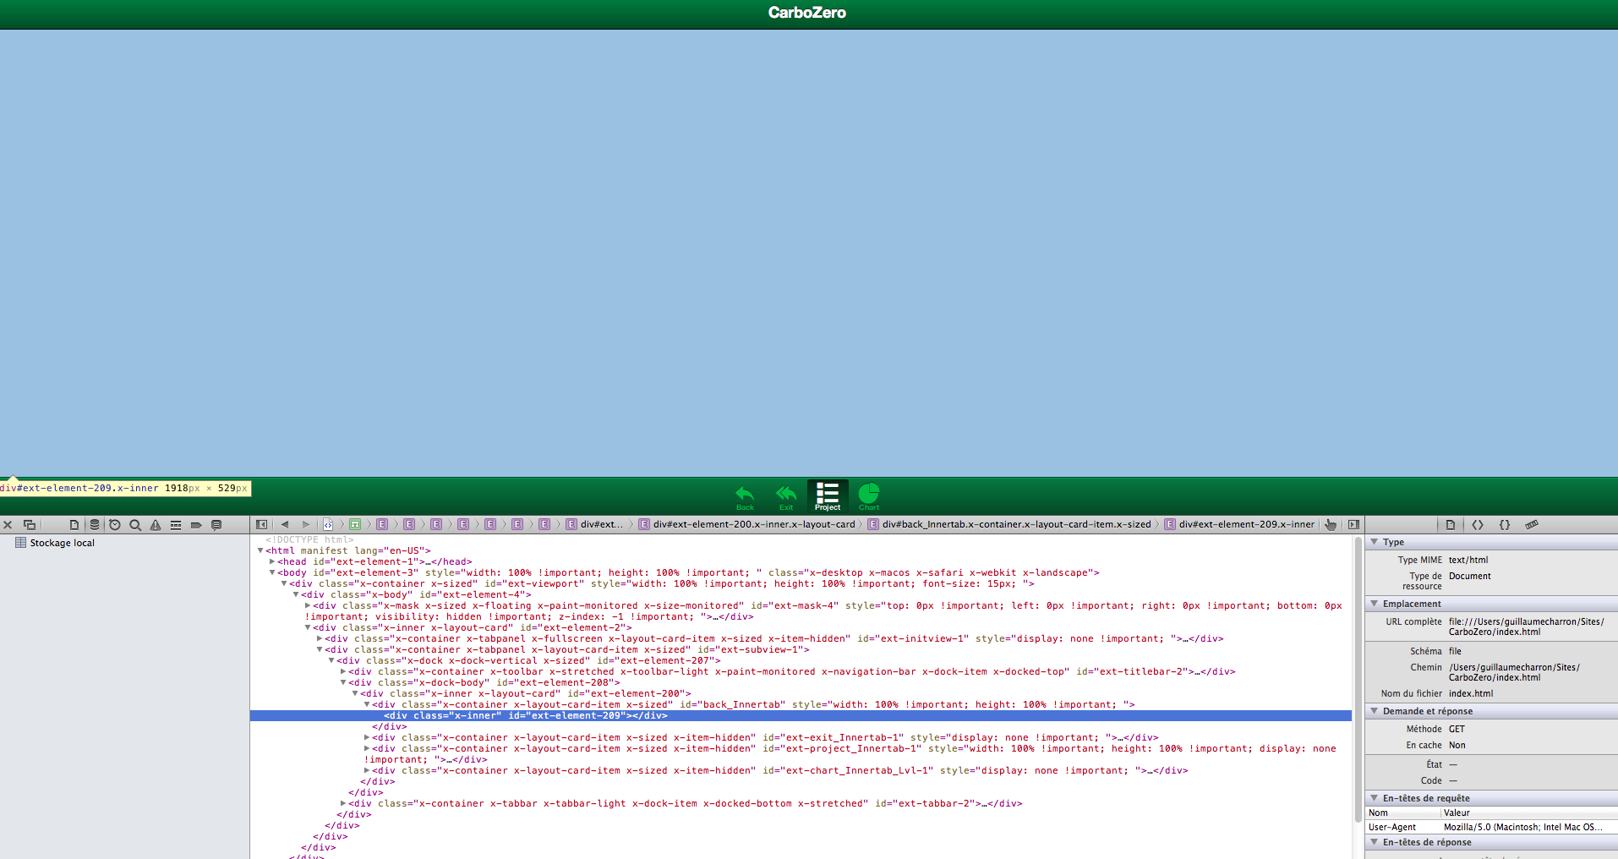The height and width of the screenshot is (859, 1618).
Task: Show Resource details sidebar tab
Action: click(x=1451, y=525)
